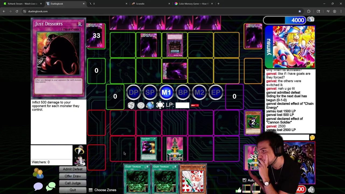Click the opponent's face-up trap card
The image size is (345, 194).
(175, 45)
